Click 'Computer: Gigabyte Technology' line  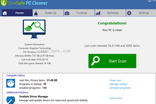coord(34,48)
